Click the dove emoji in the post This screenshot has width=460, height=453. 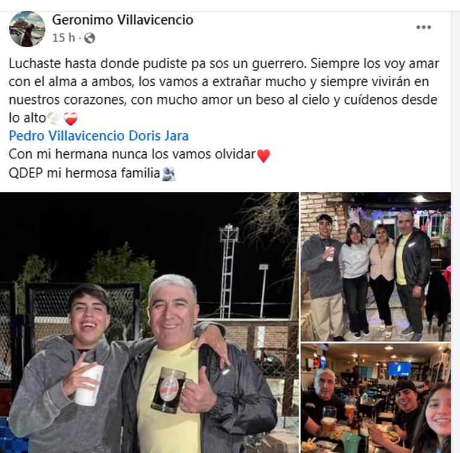54,118
